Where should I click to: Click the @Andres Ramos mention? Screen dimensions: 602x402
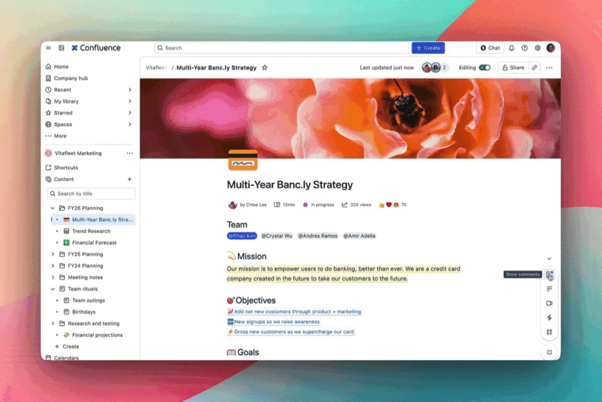(x=318, y=236)
